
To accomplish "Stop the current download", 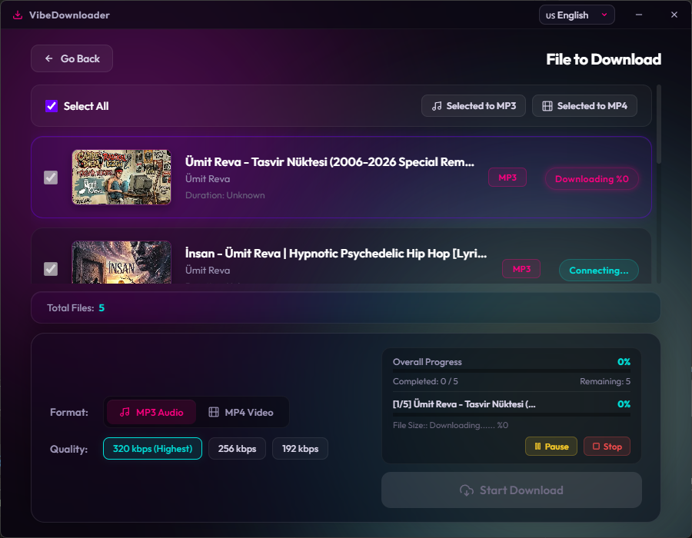I will [607, 447].
